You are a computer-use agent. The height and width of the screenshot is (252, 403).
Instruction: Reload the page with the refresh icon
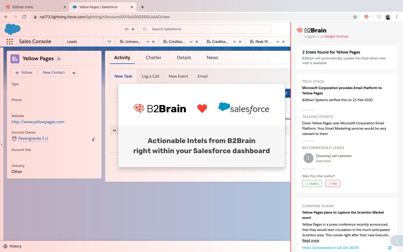point(24,17)
